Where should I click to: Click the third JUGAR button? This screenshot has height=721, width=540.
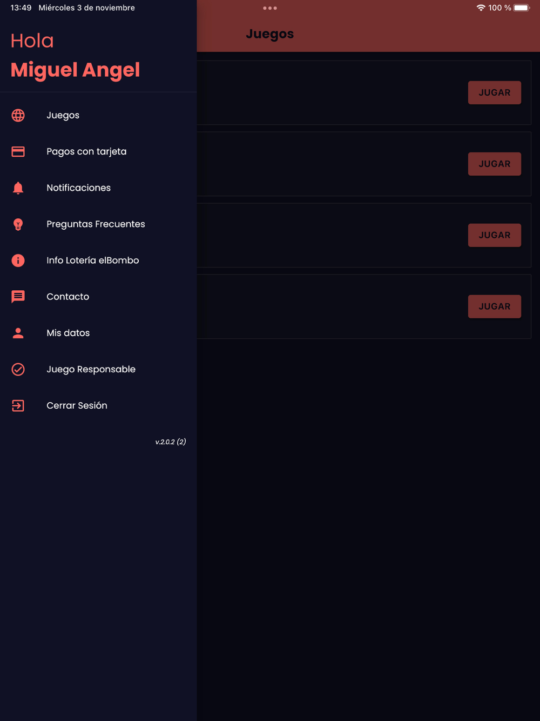(495, 235)
